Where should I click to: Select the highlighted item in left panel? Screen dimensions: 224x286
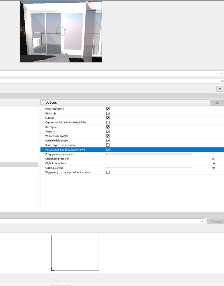(19, 164)
